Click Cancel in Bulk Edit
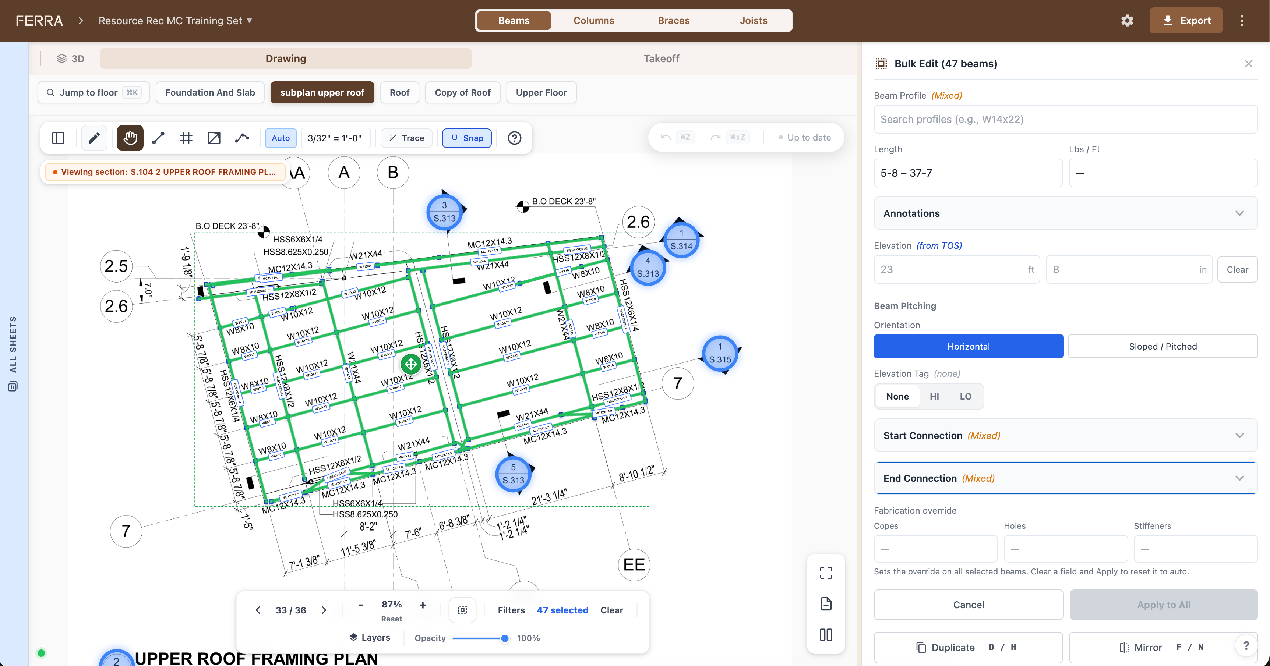This screenshot has width=1270, height=666. click(x=968, y=605)
